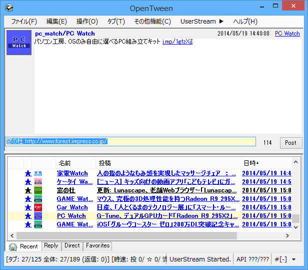Image resolution: width=308 pixels, height=270 pixels.
Task: Click the black star on 窓の杜 row
Action: [x=28, y=190]
